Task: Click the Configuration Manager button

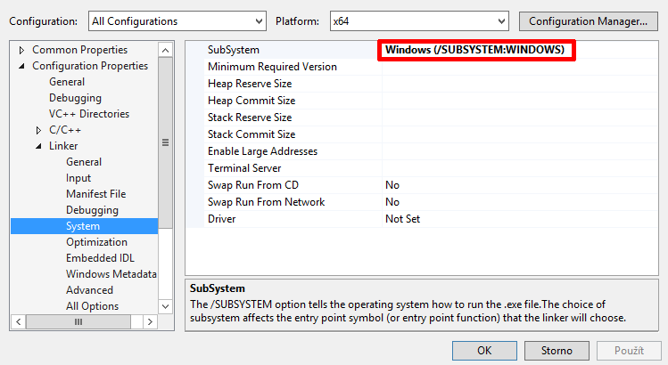Action: (x=588, y=20)
